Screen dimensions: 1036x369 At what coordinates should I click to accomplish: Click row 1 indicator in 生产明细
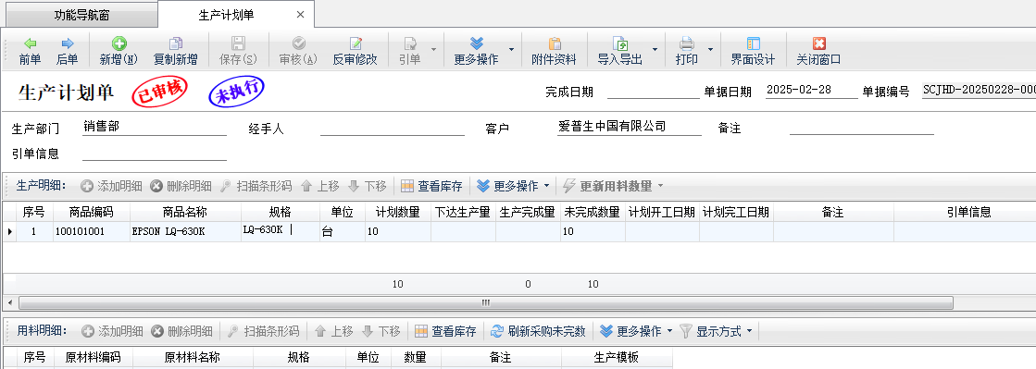click(x=9, y=232)
